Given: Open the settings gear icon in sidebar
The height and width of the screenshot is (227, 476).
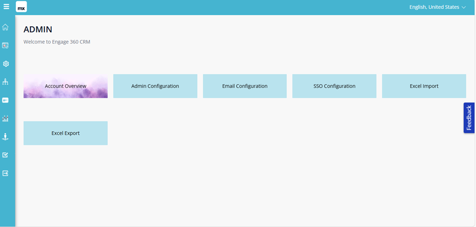Looking at the screenshot, I should pos(6,64).
